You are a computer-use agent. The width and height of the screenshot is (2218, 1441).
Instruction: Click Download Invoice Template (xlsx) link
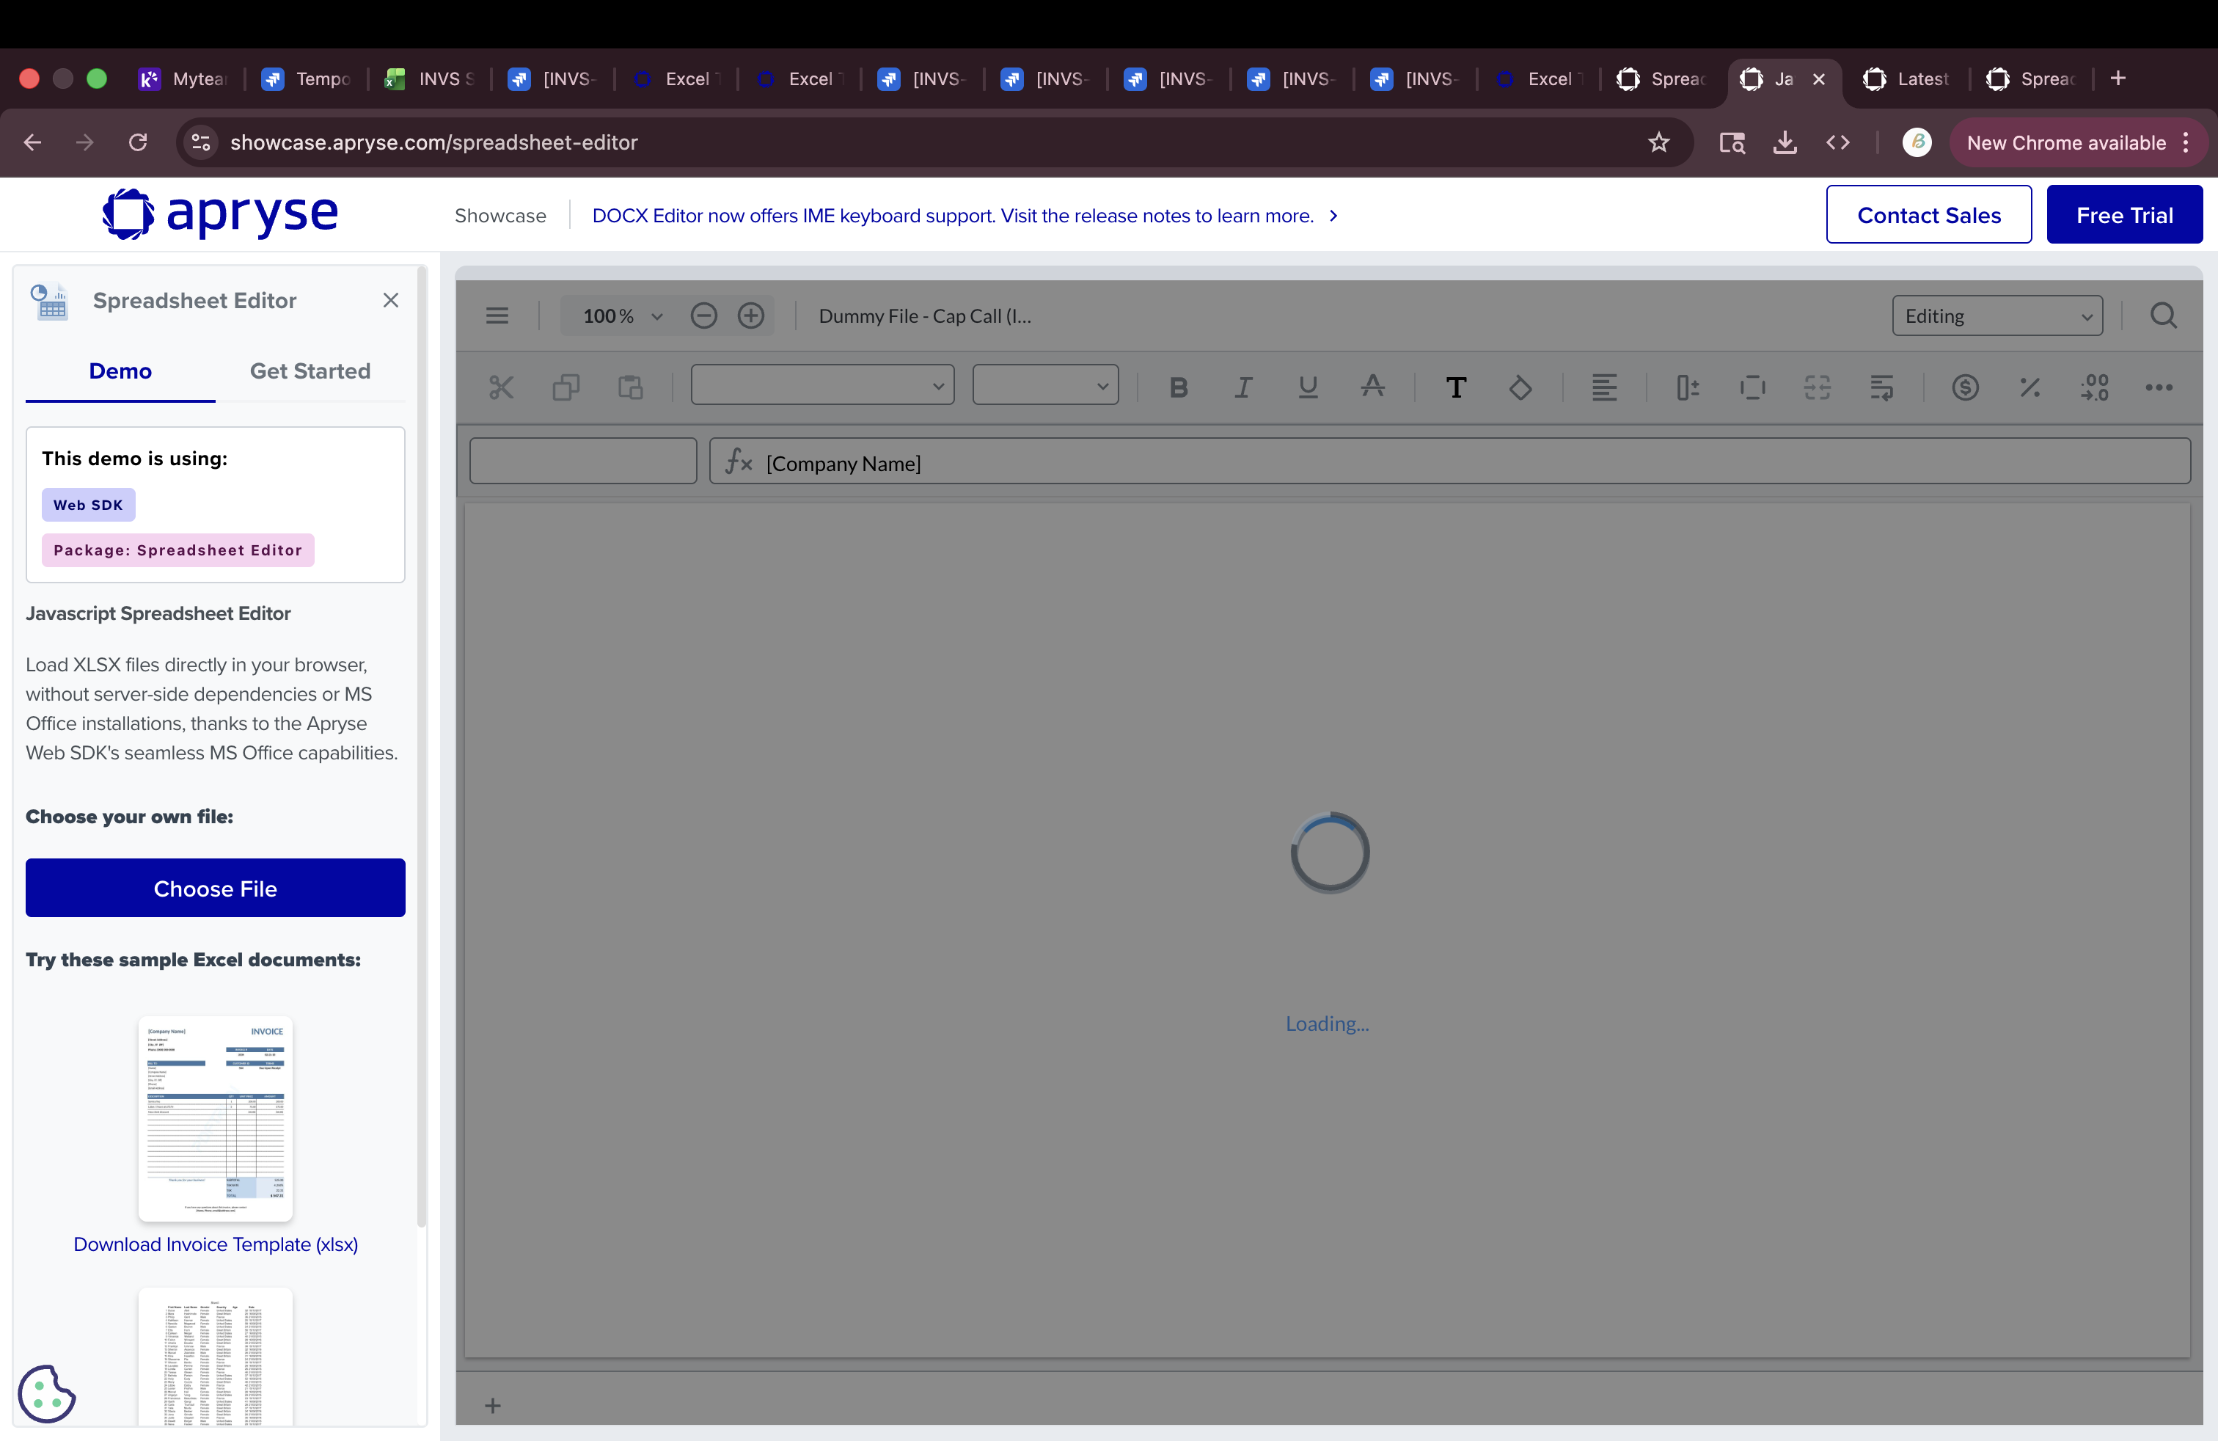pos(216,1244)
